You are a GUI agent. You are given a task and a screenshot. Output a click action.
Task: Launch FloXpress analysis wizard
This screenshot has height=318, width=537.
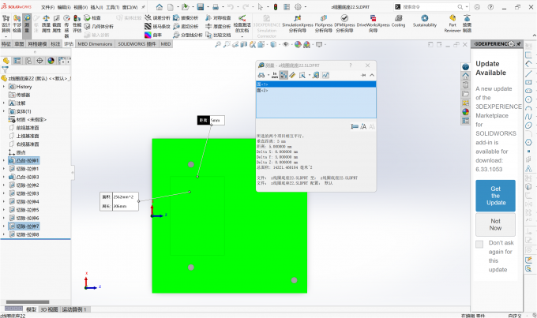324,24
